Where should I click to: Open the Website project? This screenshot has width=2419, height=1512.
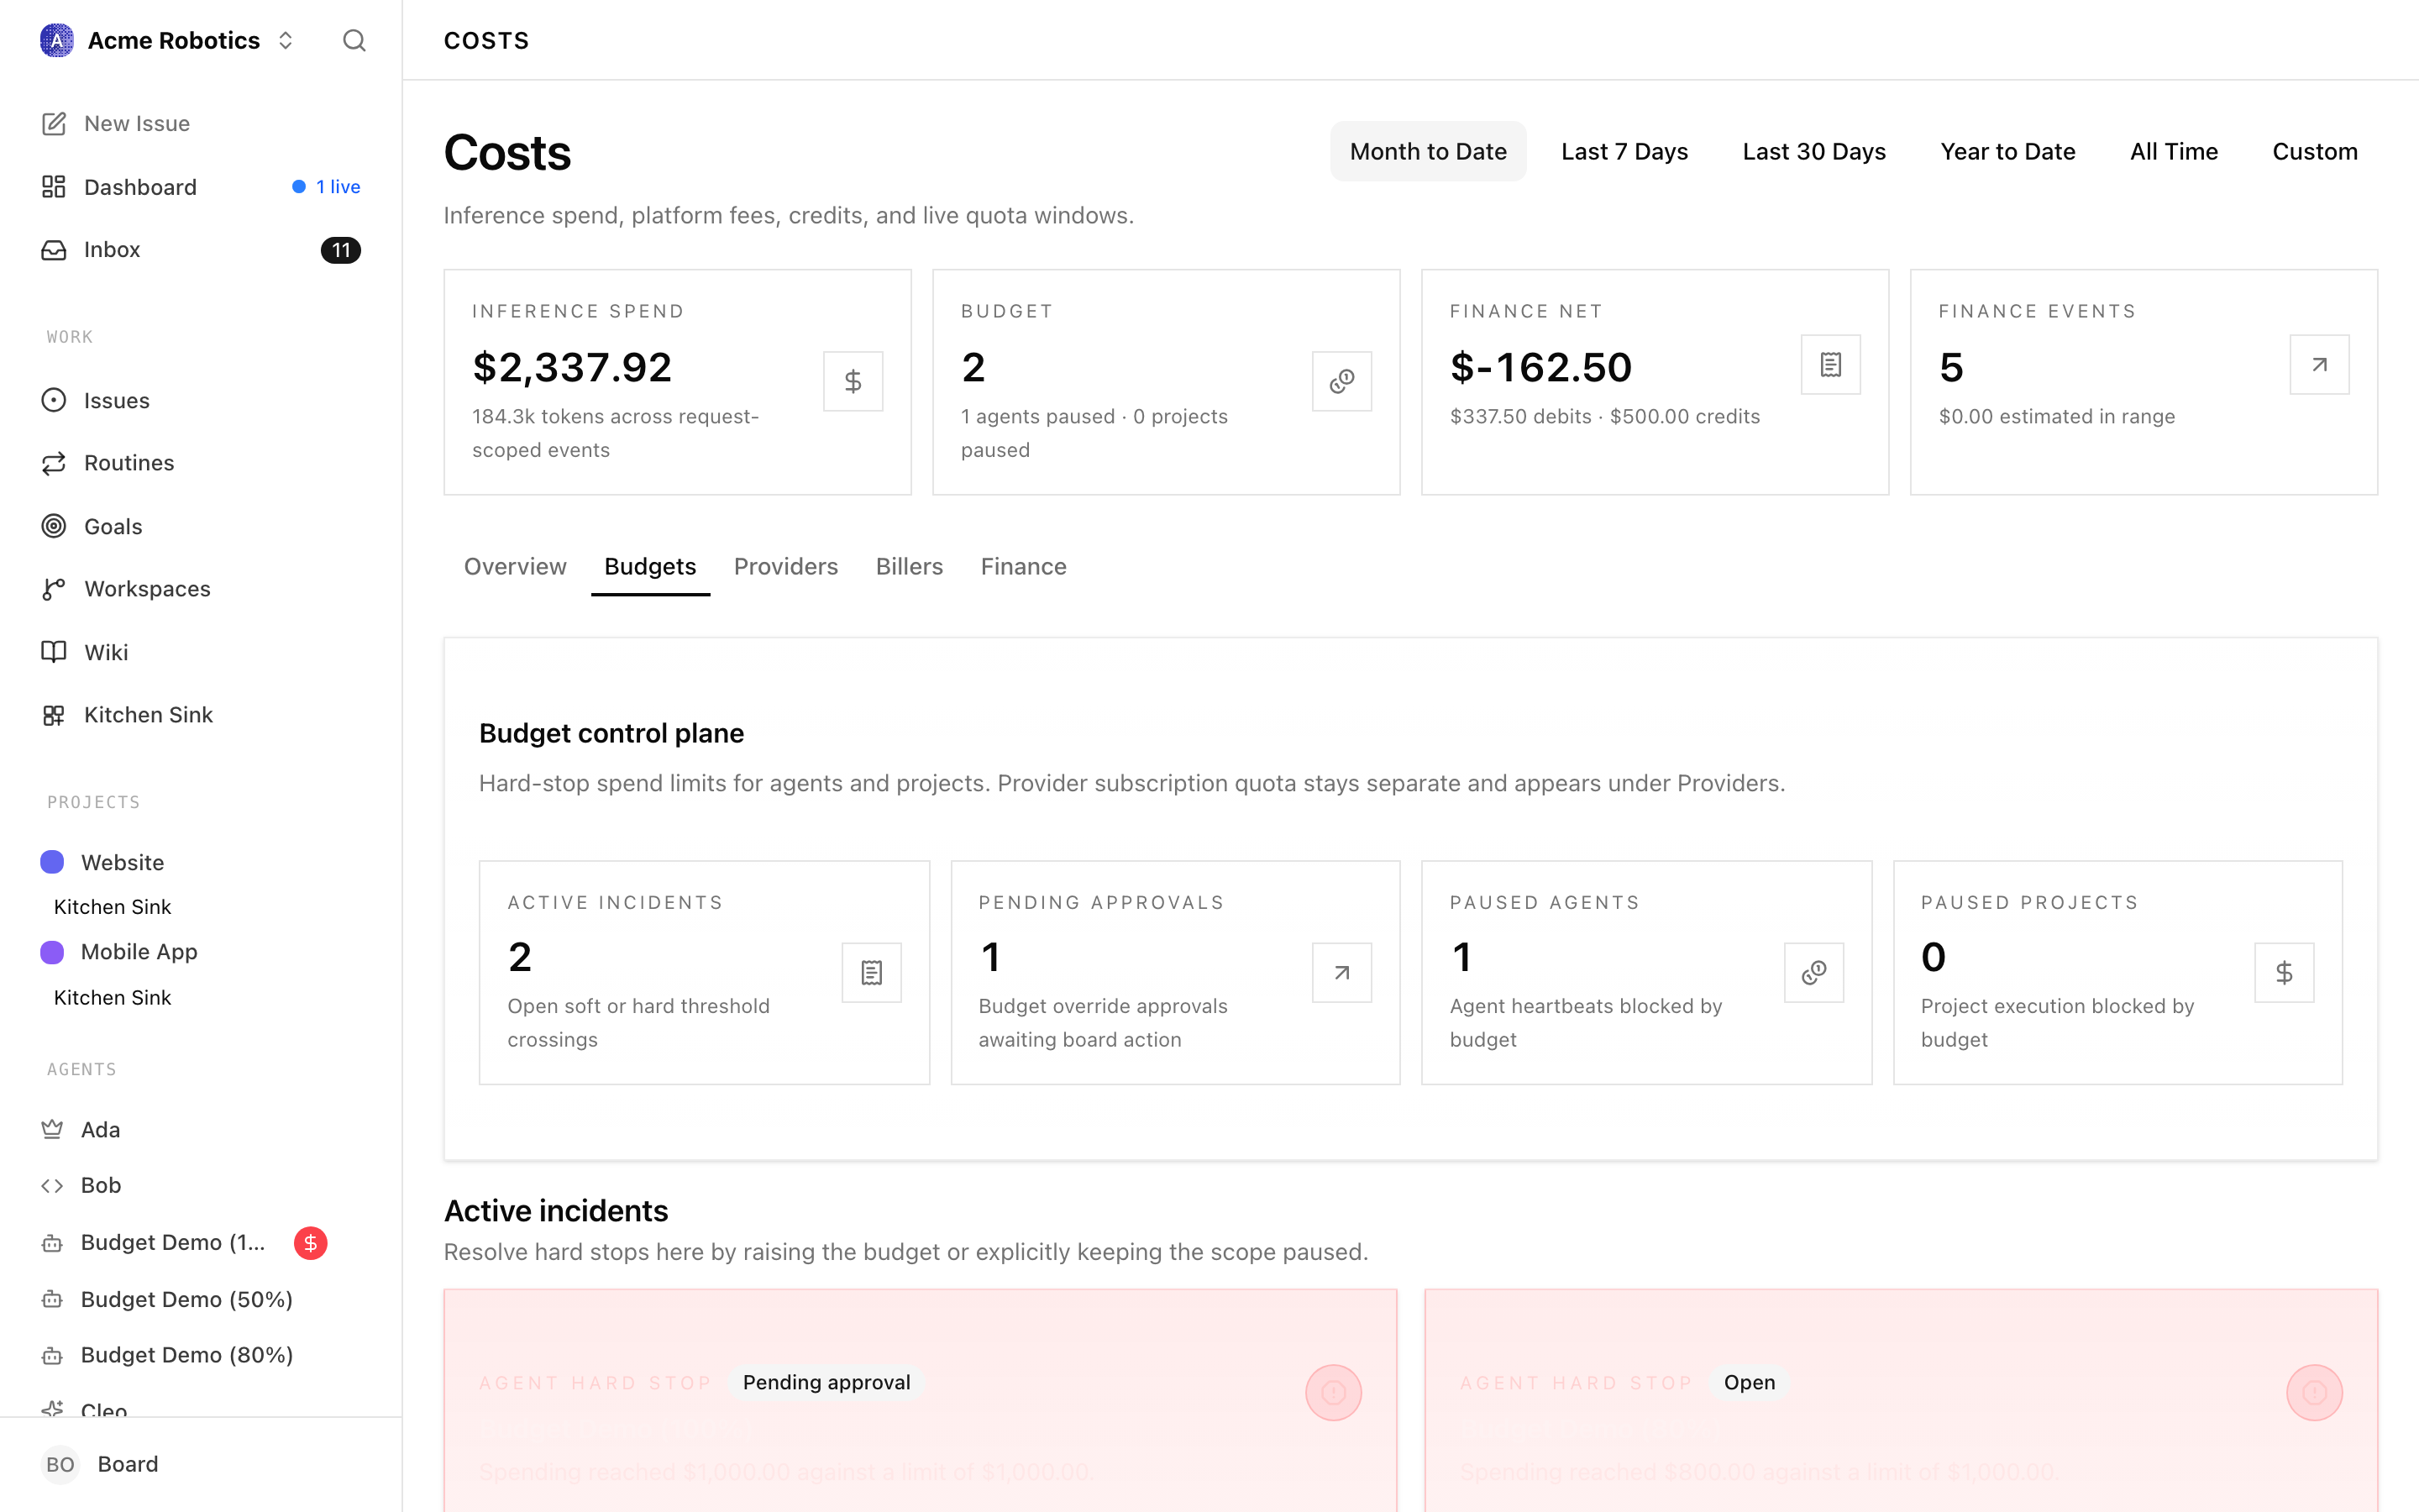click(x=201, y=862)
